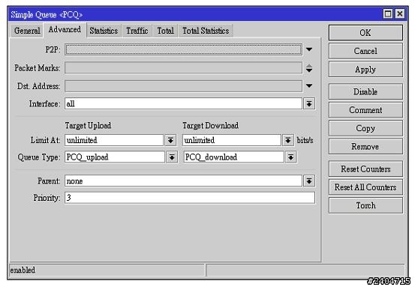Click the OK button
415x287 pixels.
click(x=365, y=33)
